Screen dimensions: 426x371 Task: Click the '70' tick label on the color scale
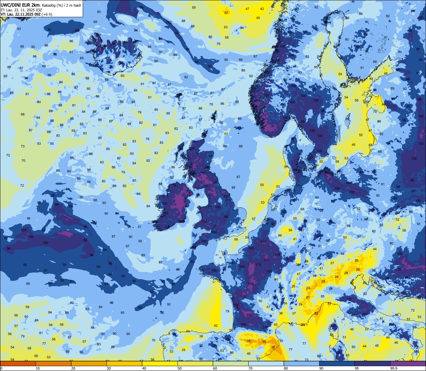pos(250,368)
